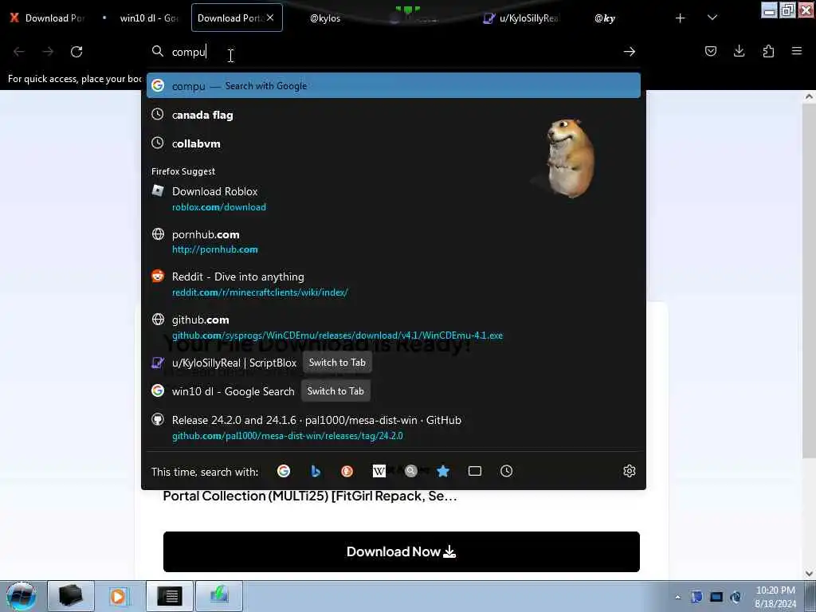Click the volume tray icon
Viewport: 816px width, 612px height.
click(736, 597)
